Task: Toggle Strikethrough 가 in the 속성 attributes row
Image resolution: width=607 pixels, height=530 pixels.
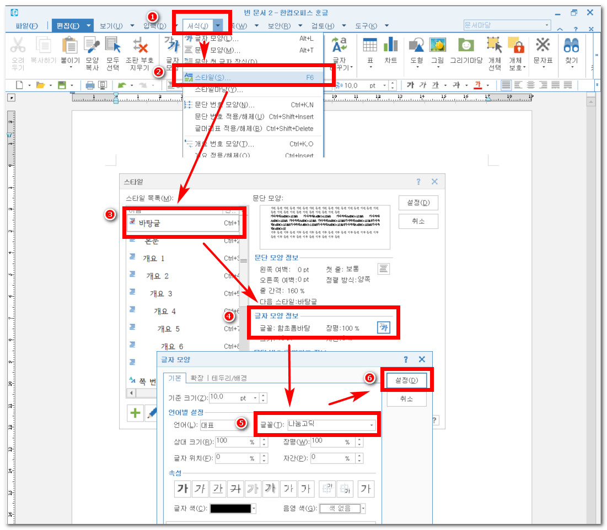Action: click(236, 489)
